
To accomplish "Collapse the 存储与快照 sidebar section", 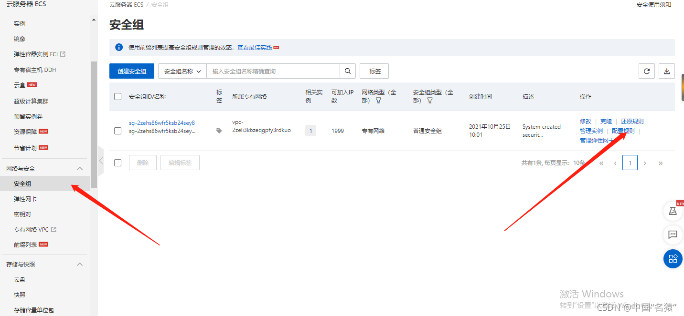I will pyautogui.click(x=80, y=264).
